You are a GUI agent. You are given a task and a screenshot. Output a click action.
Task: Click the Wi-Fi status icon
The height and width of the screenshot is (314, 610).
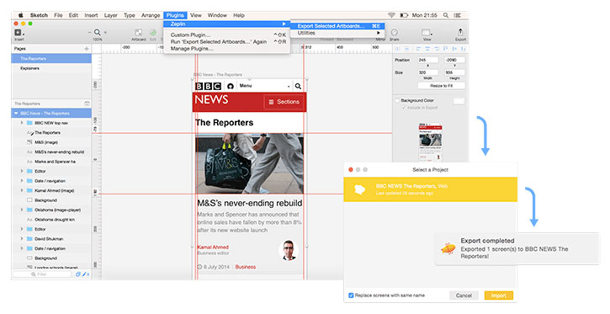tap(391, 15)
